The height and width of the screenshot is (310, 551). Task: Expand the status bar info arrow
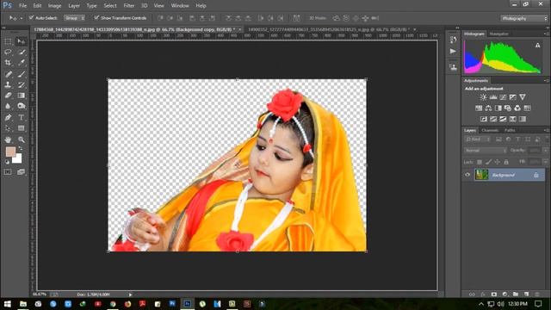click(130, 294)
